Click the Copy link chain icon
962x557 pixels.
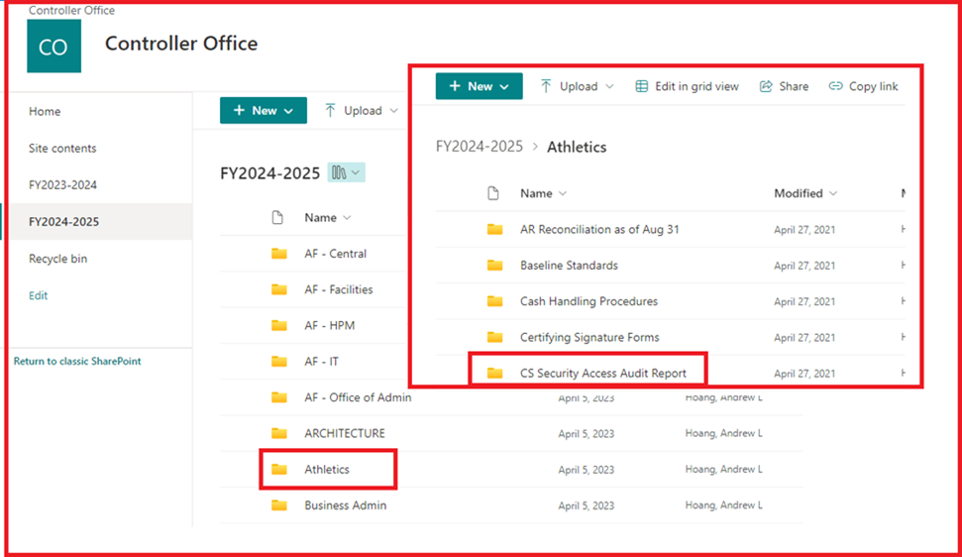(x=836, y=86)
